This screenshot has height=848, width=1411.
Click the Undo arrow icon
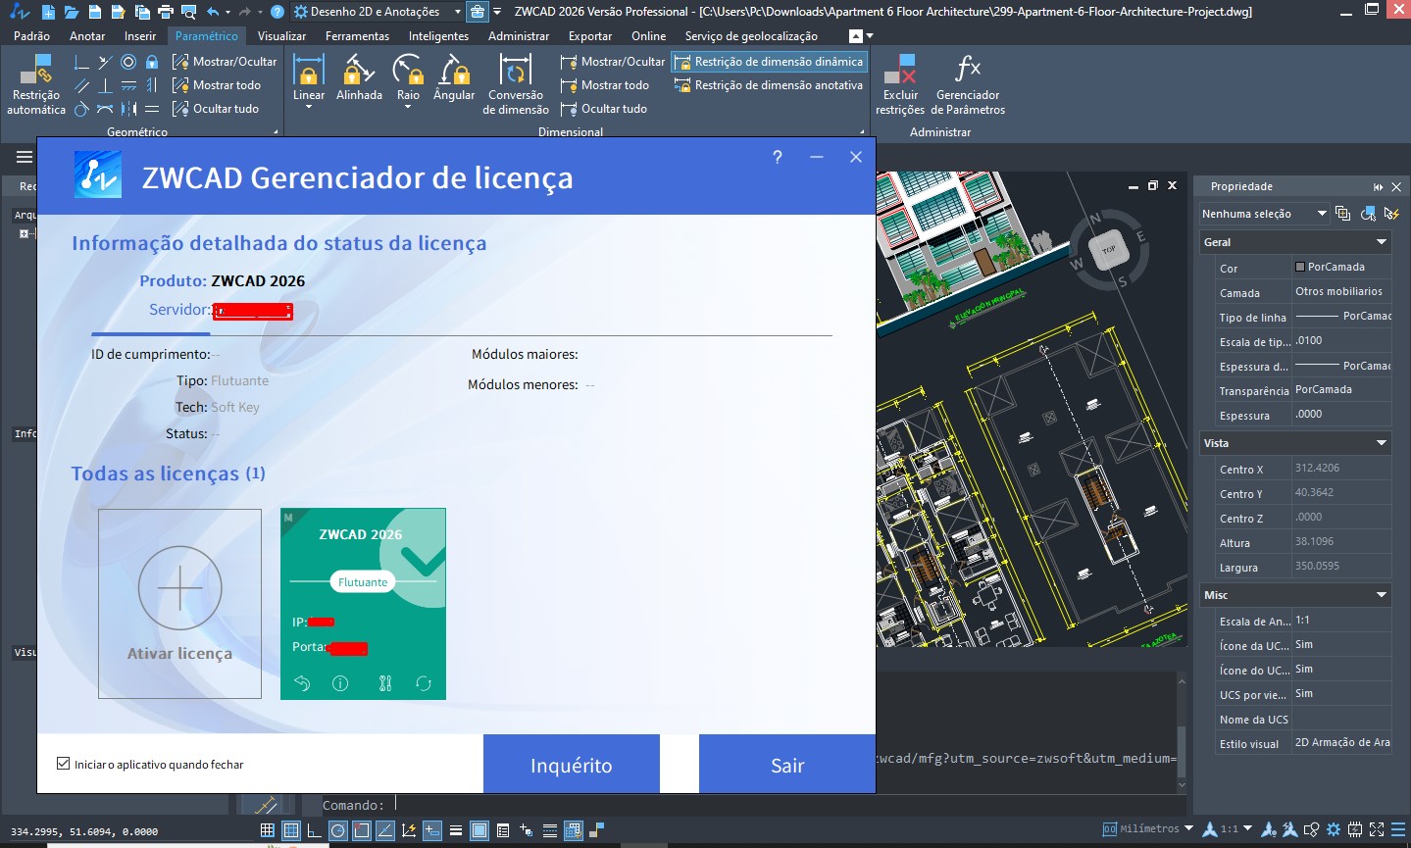tap(214, 12)
